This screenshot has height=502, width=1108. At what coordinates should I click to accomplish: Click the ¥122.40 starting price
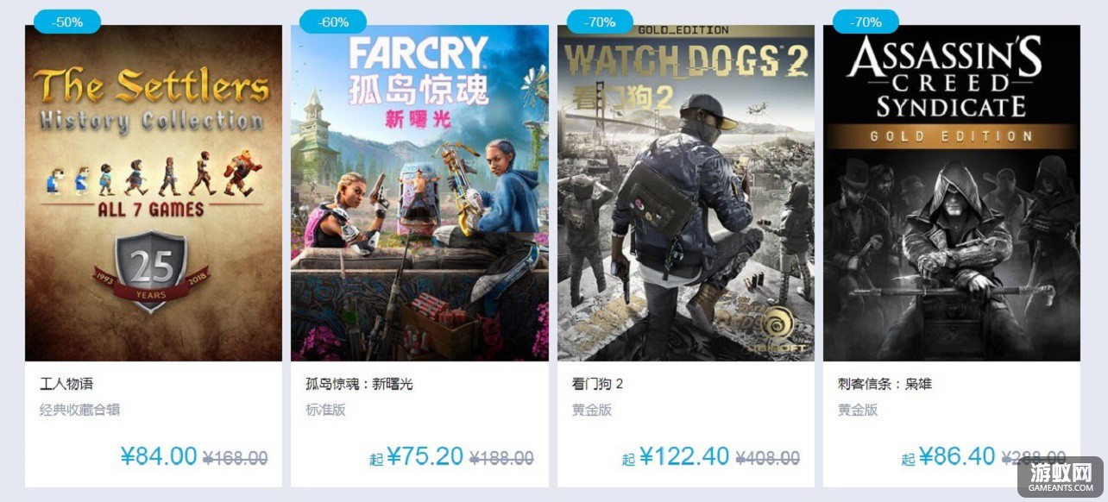(684, 456)
